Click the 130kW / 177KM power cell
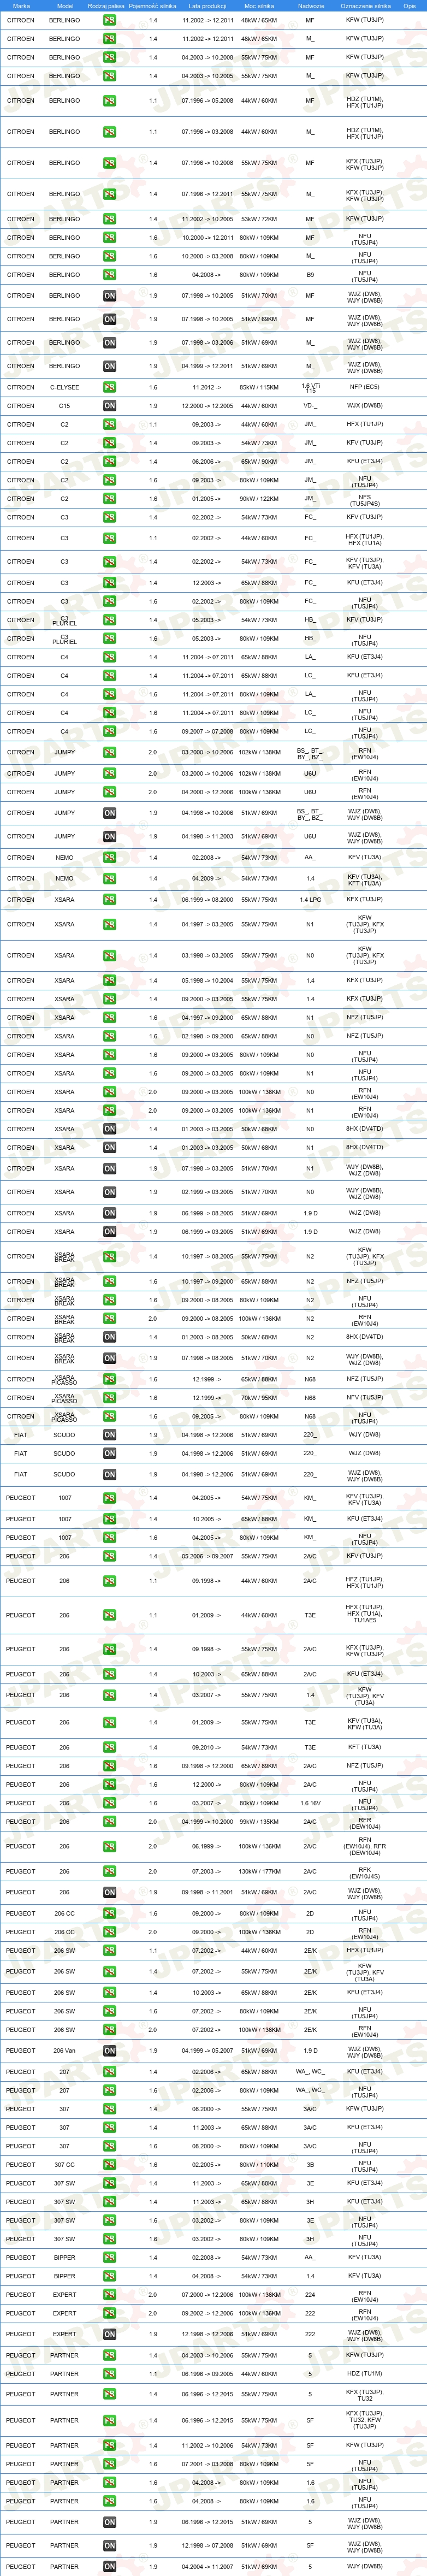 pos(258,1871)
